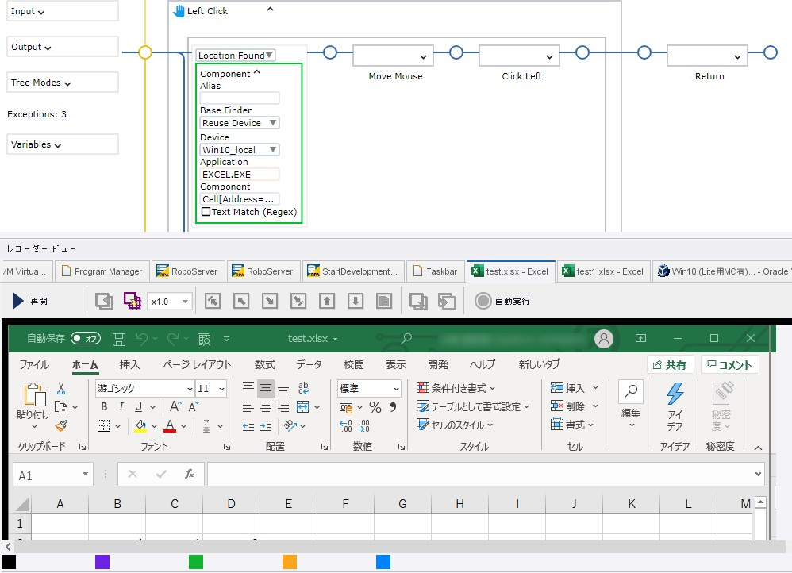Select the purple color swatch
The height and width of the screenshot is (573, 792).
tap(102, 562)
